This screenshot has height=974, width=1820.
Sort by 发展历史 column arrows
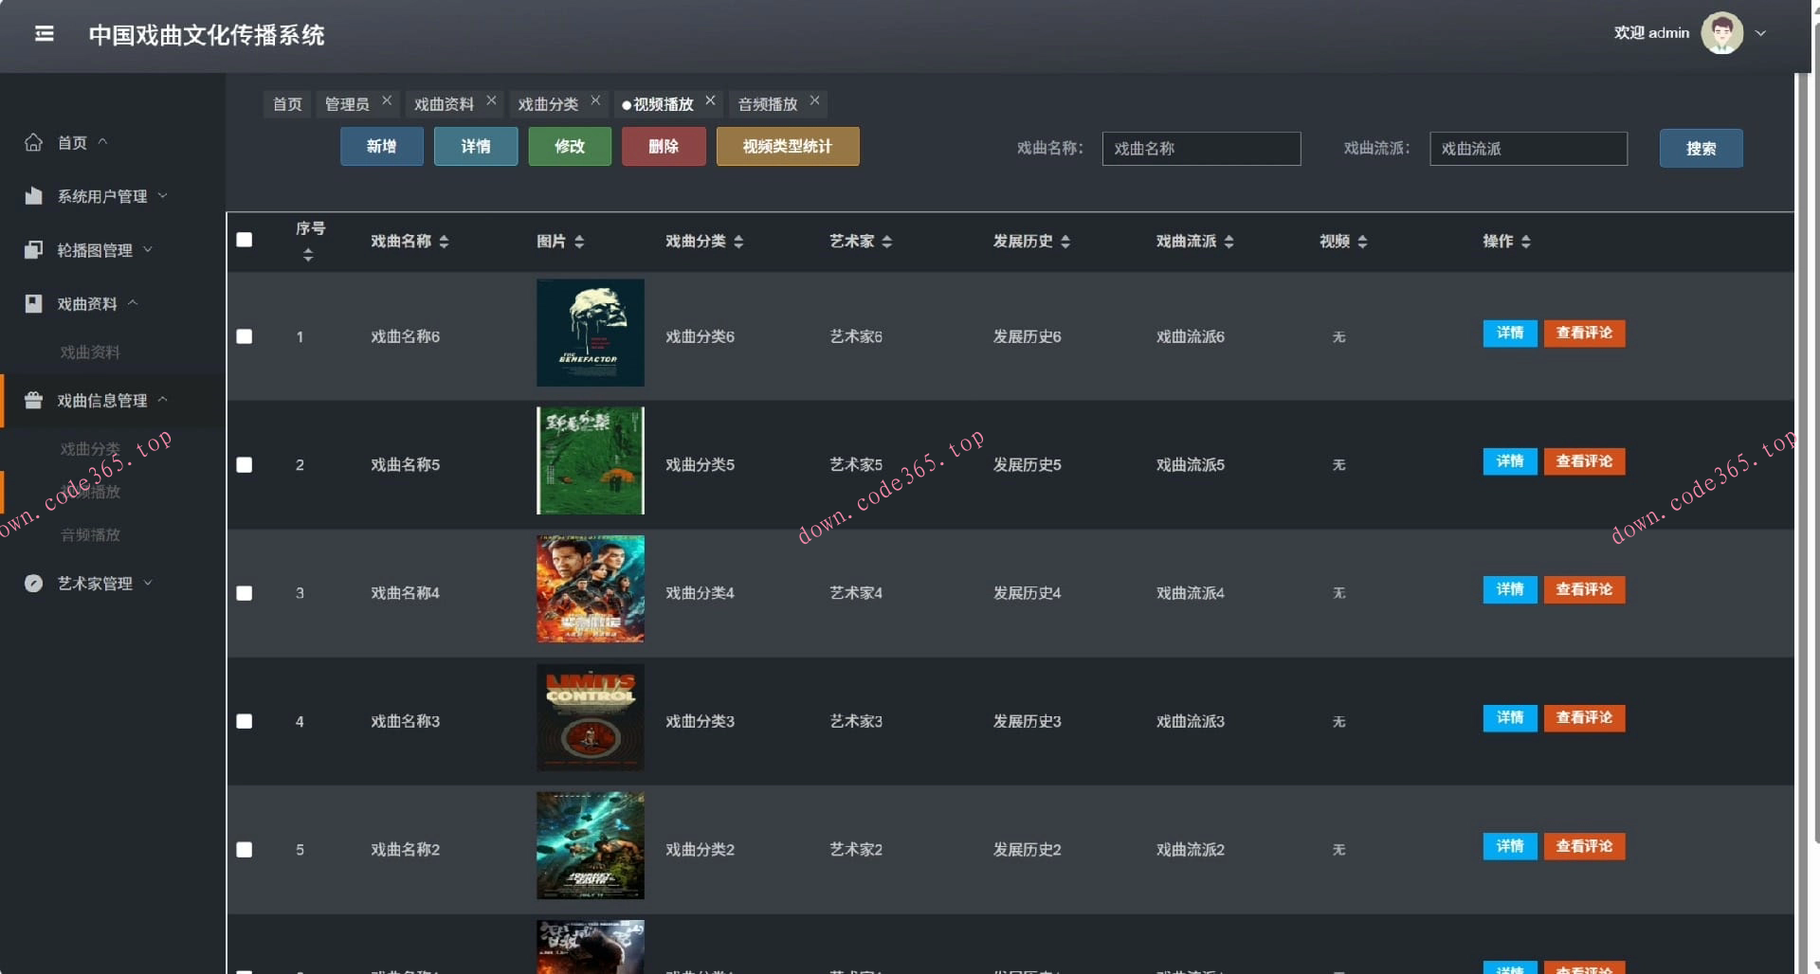point(1065,242)
